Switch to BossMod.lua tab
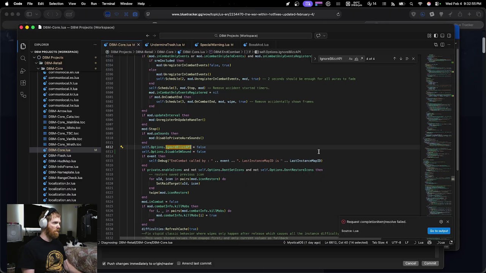Image resolution: width=486 pixels, height=273 pixels. (259, 45)
